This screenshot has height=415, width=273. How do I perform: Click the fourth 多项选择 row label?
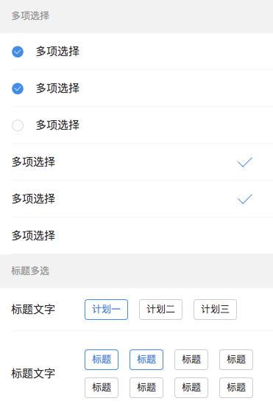click(x=33, y=161)
